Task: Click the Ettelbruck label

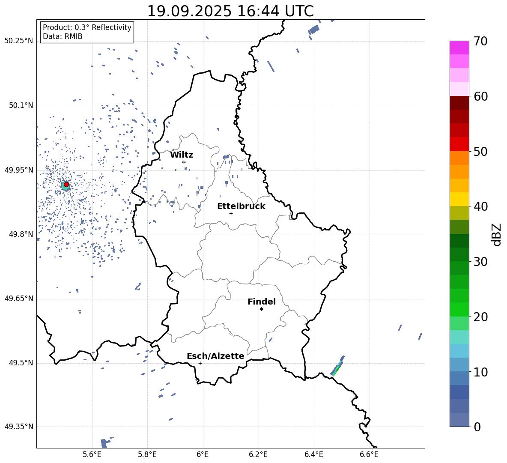Action: click(241, 206)
